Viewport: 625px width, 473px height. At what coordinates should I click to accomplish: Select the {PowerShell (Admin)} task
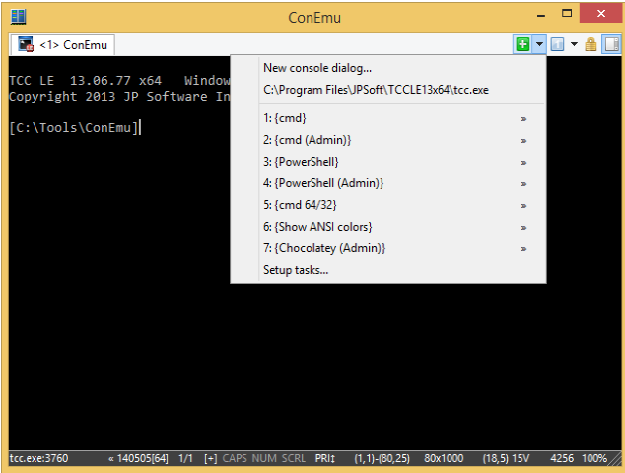(x=323, y=183)
